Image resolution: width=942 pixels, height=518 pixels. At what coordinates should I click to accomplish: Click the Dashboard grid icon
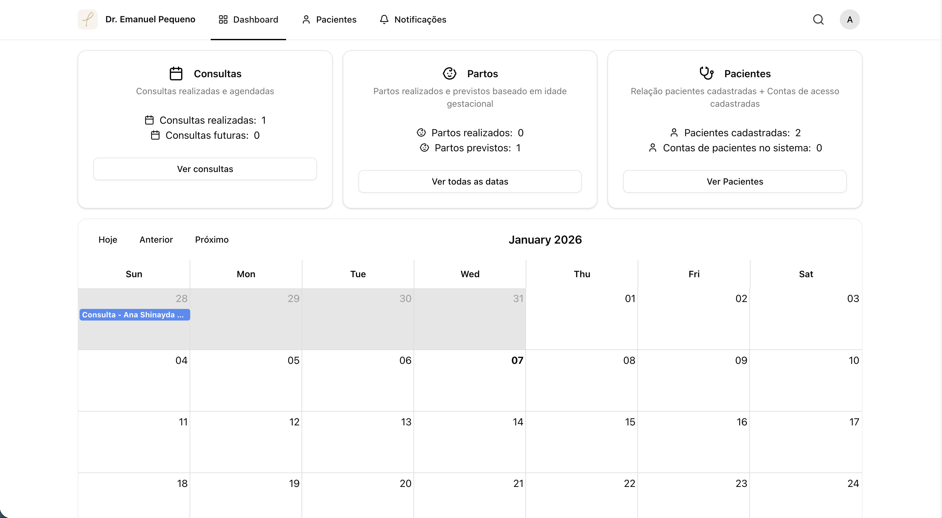click(x=223, y=19)
